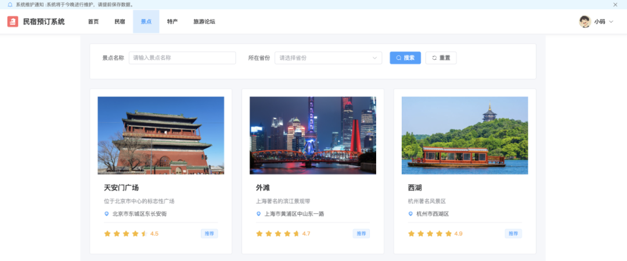627x261 pixels.
Task: Click the first star of 西湖 rating
Action: tap(411, 233)
